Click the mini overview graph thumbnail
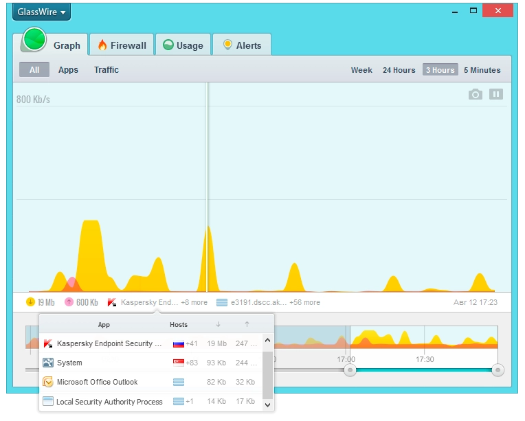 [424, 337]
